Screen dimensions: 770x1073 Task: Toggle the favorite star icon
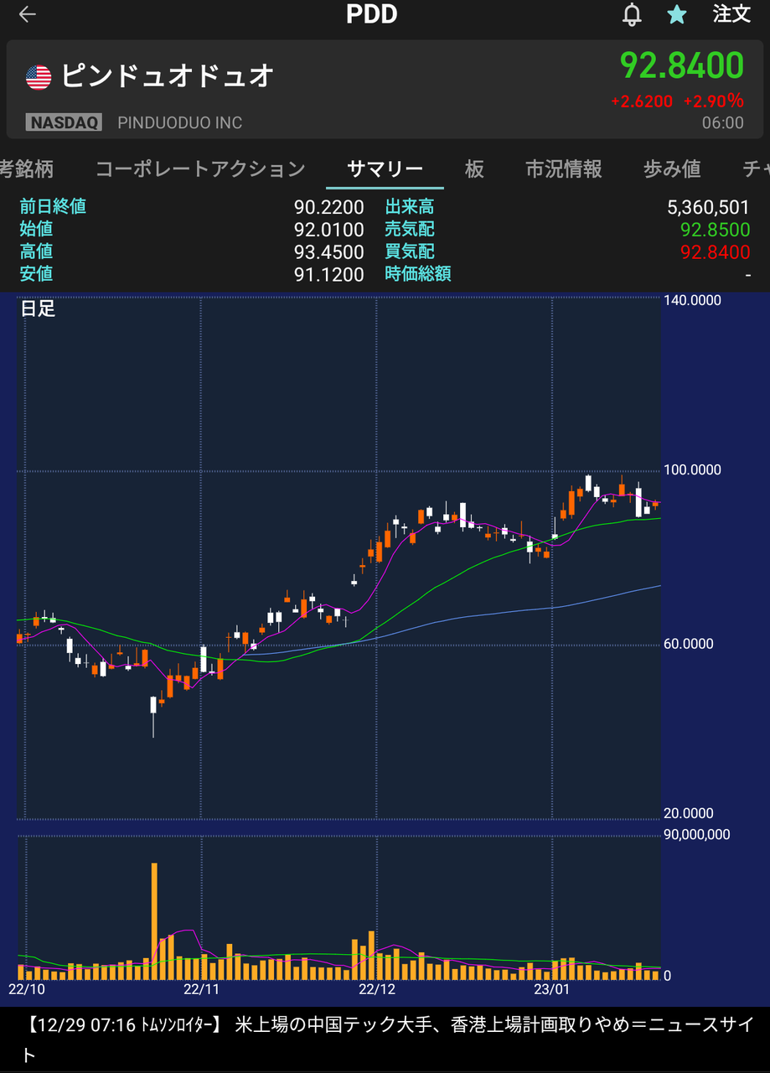coord(677,14)
